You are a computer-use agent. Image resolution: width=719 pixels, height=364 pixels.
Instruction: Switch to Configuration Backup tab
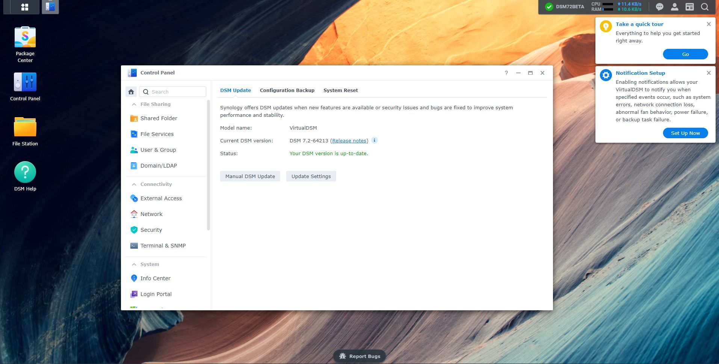(287, 91)
